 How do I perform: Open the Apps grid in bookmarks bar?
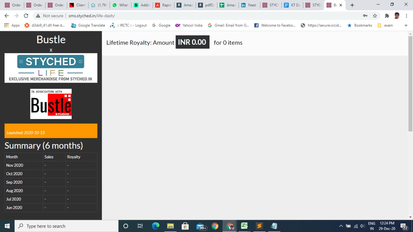click(x=12, y=25)
